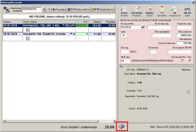This screenshot has height=132, width=196.
Task: Toggle checkbox beside Doziranje in Rp panel
Action: [x=188, y=92]
